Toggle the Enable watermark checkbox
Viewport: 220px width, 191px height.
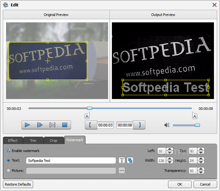point(8,151)
